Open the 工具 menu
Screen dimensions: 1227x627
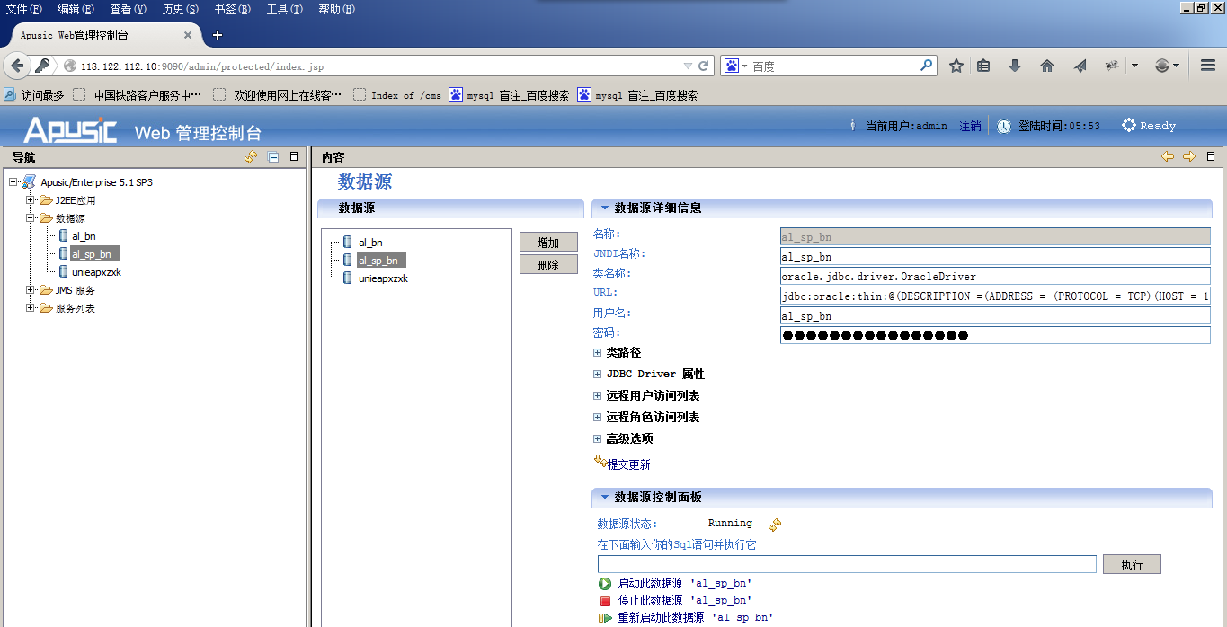click(x=284, y=9)
